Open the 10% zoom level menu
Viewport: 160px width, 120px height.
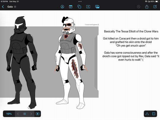(9, 114)
